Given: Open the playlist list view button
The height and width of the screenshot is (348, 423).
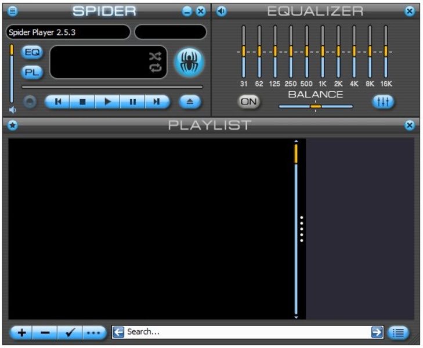Looking at the screenshot, I should [398, 333].
